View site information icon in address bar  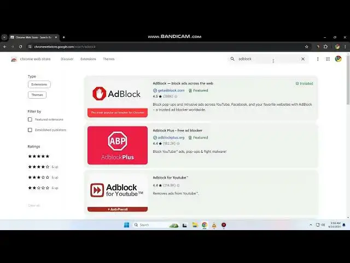coord(30,47)
